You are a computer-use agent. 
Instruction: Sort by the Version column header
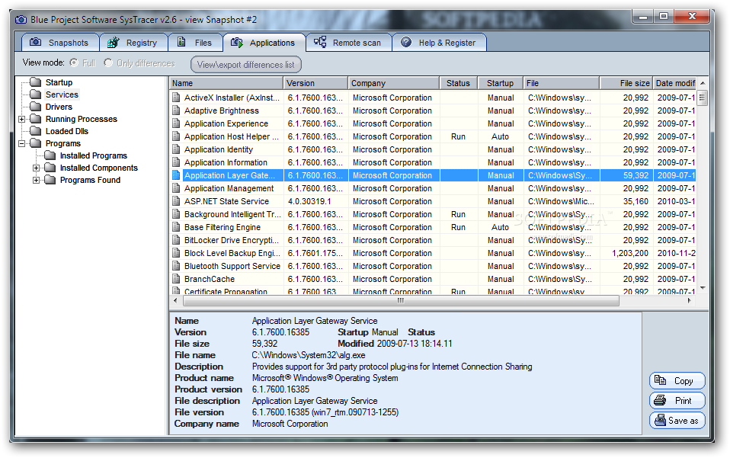pyautogui.click(x=315, y=83)
